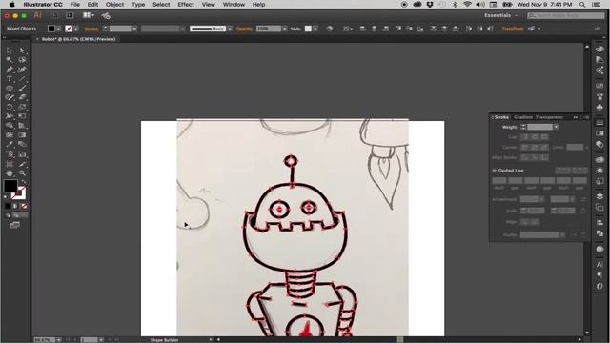610x343 pixels.
Task: Select the Zoom magnifier tool
Action: pyautogui.click(x=22, y=173)
